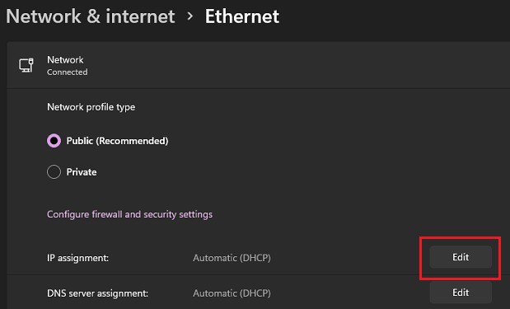The height and width of the screenshot is (309, 510).
Task: Choose the Public (Recommended) label text
Action: click(117, 141)
